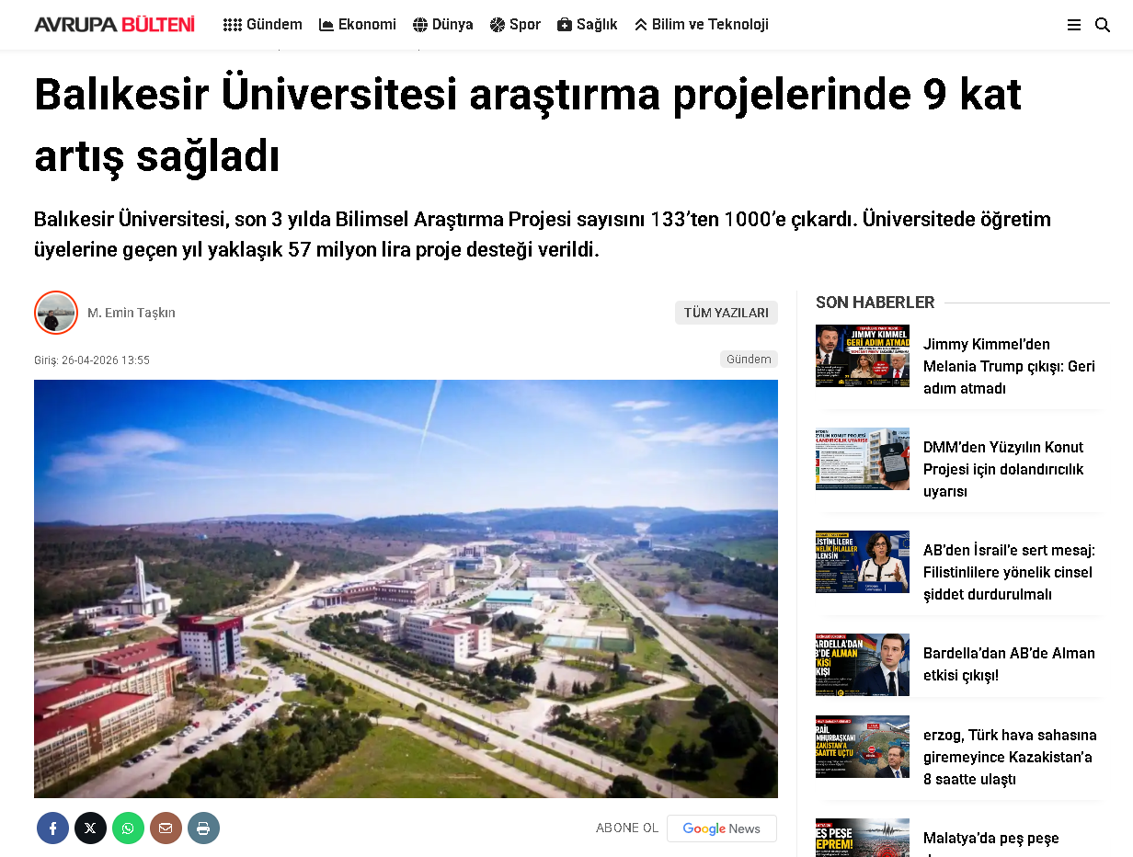Click the article headline about Balıkesir Üniversitesi
Image resolution: width=1133 pixels, height=857 pixels.
click(x=528, y=125)
